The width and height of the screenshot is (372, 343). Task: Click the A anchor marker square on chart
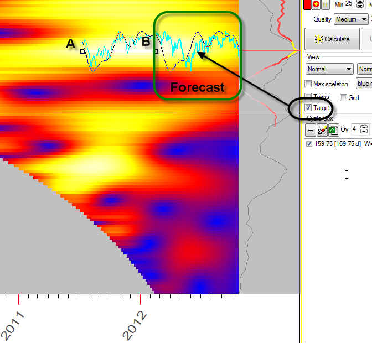point(82,51)
